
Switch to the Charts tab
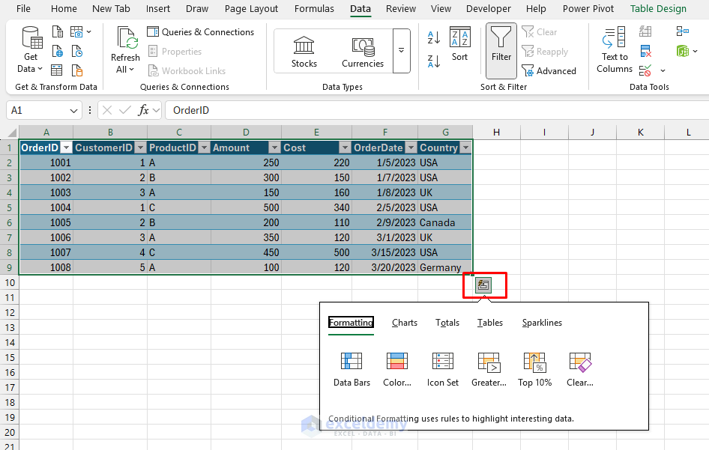click(x=405, y=323)
